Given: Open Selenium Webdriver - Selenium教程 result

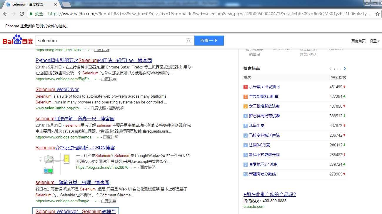Looking at the screenshot, I should tap(76, 211).
